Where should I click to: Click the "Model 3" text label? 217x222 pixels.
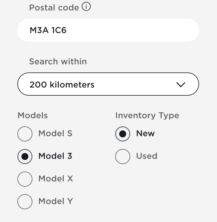click(x=55, y=156)
